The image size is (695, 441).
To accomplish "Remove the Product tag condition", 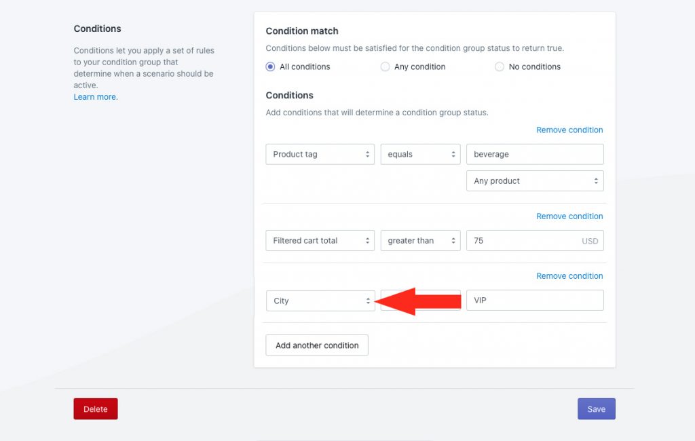I will [569, 130].
